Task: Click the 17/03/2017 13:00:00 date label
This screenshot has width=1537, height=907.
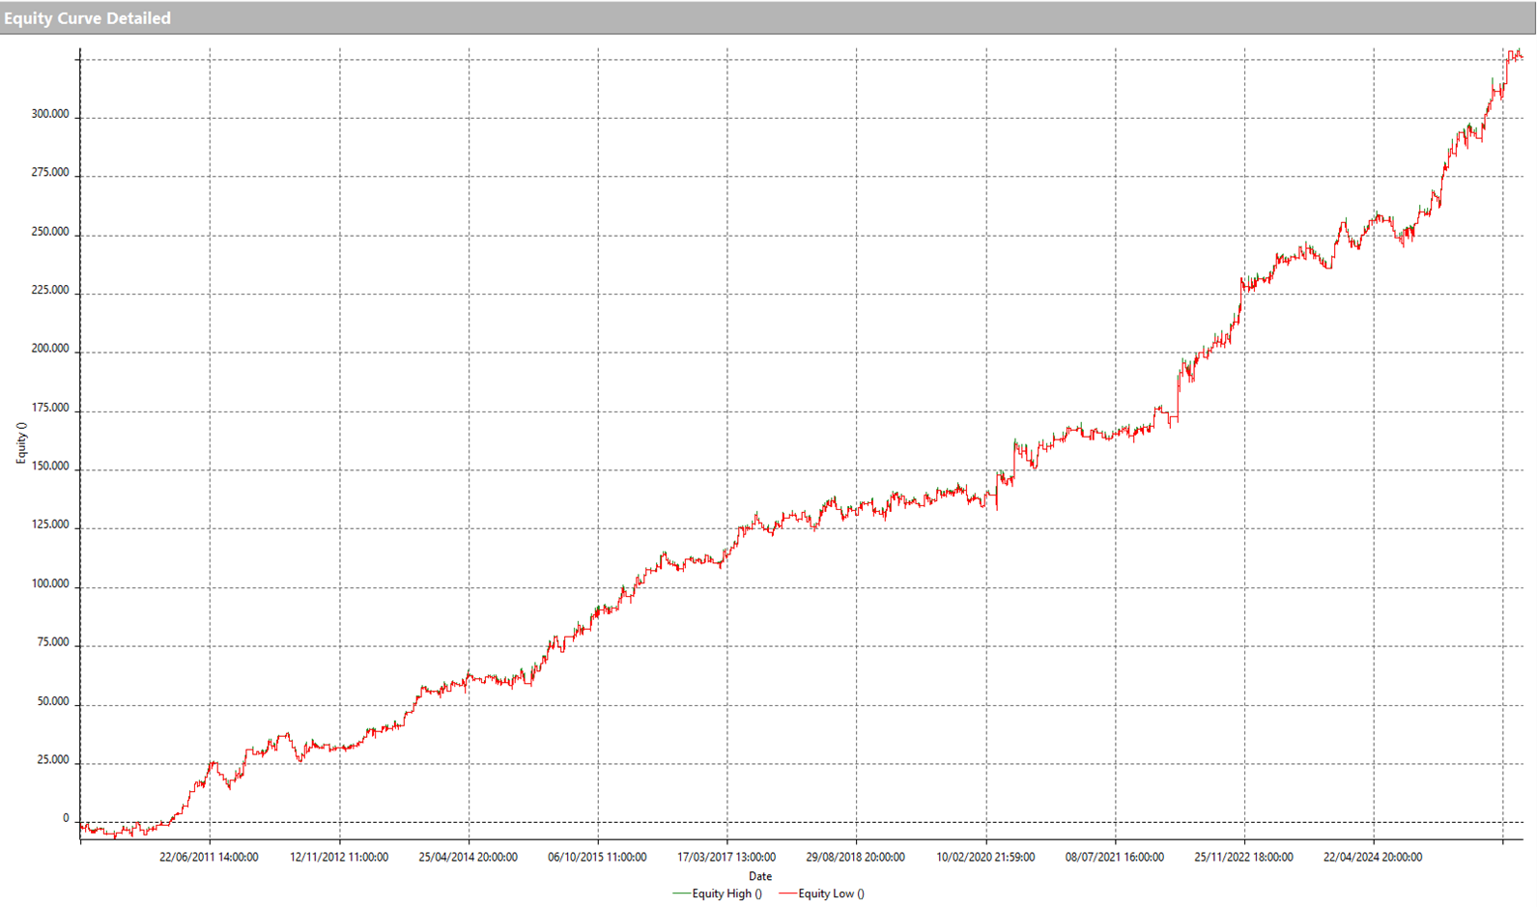Action: pyautogui.click(x=726, y=857)
